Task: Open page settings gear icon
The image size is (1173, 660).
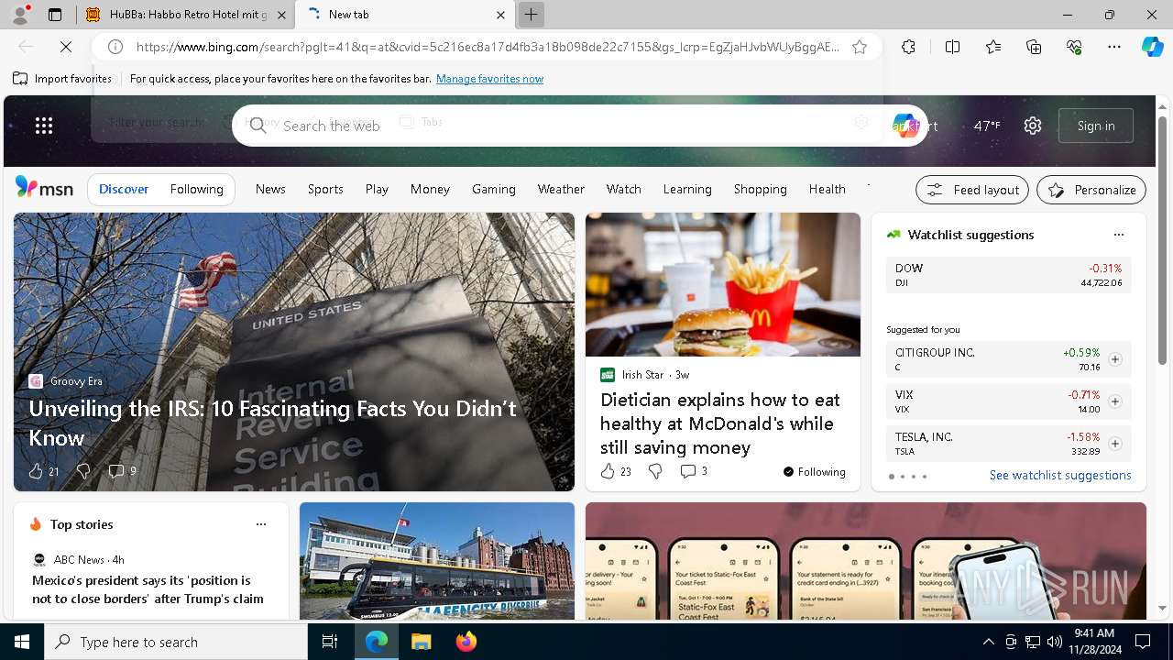Action: [1033, 126]
